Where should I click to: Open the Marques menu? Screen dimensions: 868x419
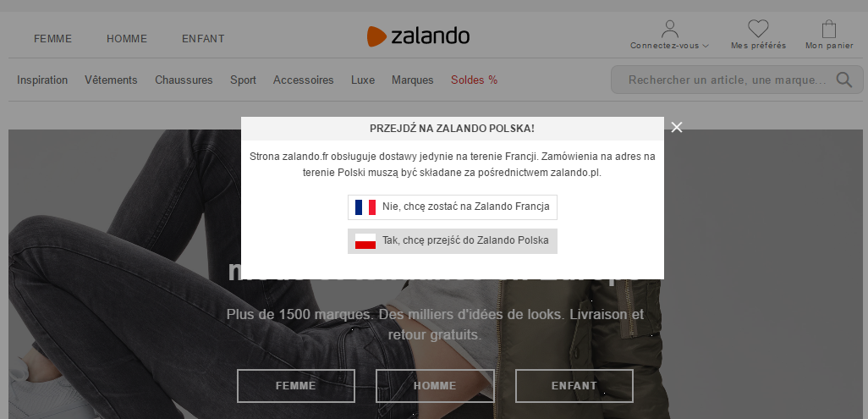[412, 80]
